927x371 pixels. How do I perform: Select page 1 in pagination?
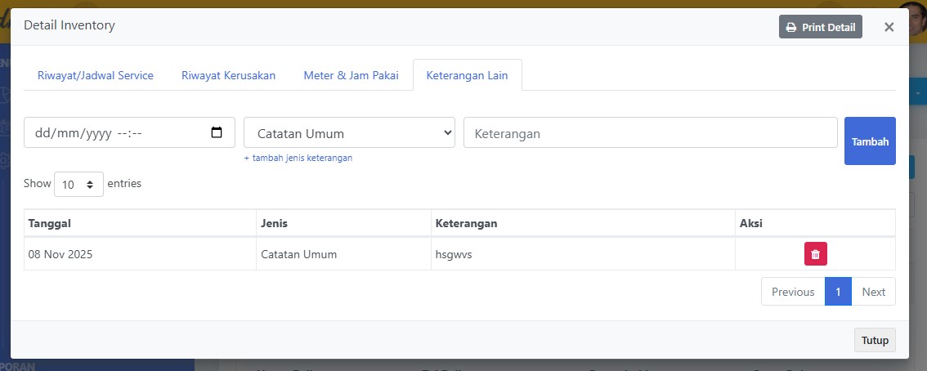[838, 292]
